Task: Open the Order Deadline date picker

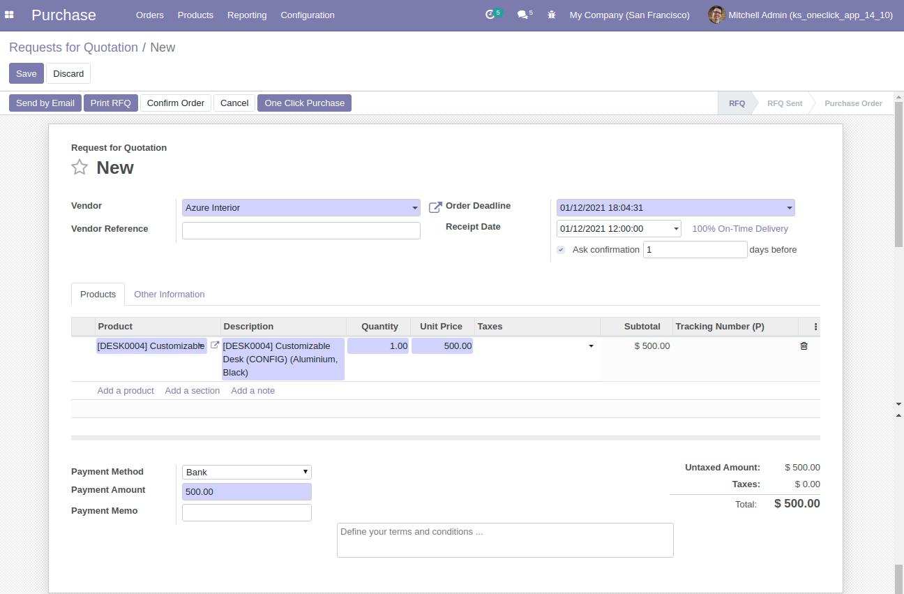Action: tap(675, 208)
